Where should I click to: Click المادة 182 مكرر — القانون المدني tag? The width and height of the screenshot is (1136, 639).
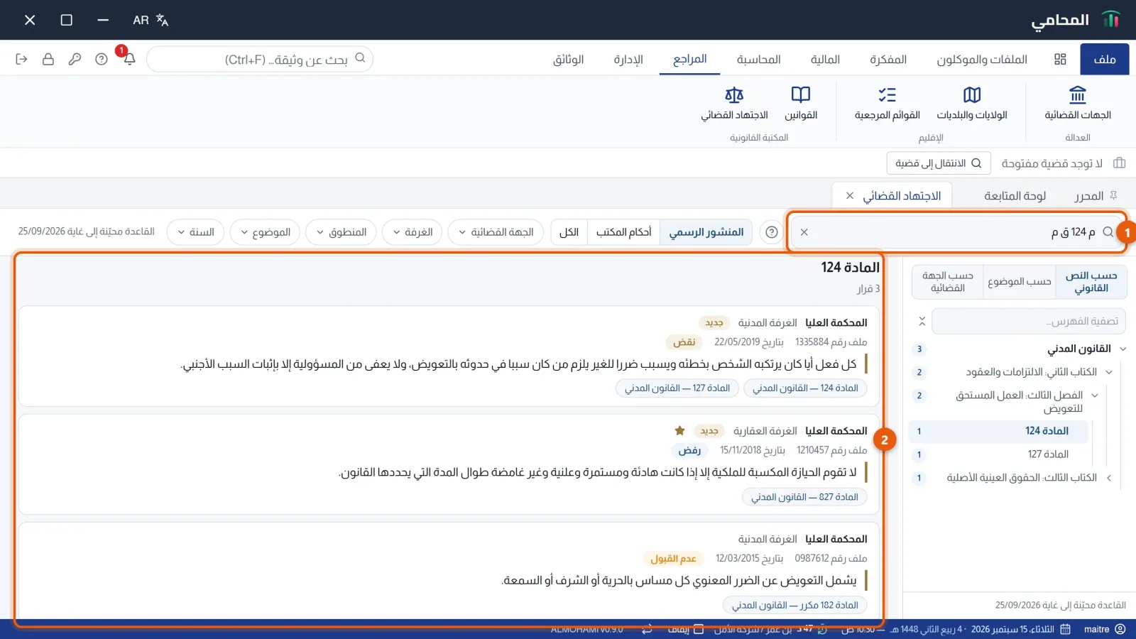794,605
